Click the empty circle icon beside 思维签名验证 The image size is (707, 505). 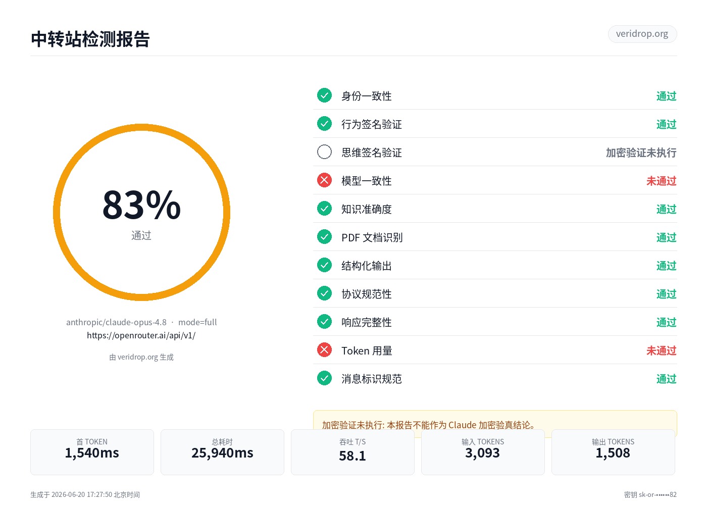point(324,152)
